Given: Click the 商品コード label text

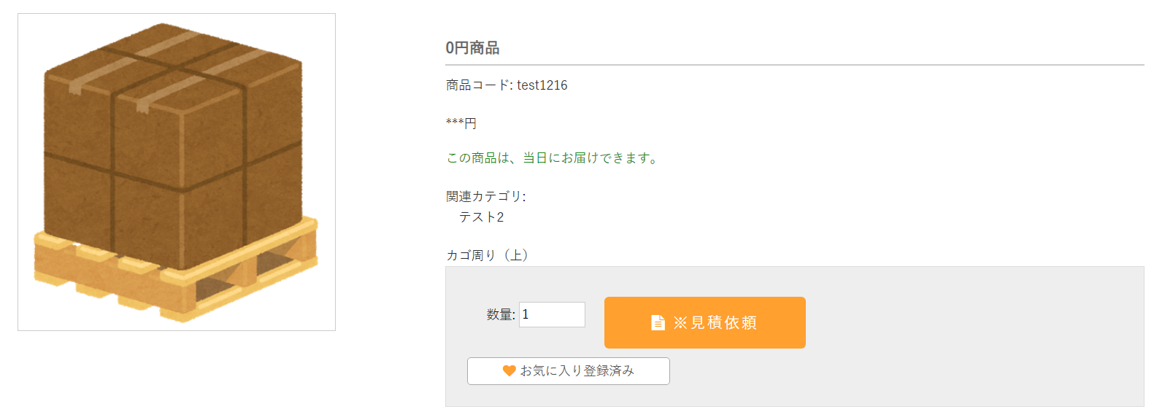Looking at the screenshot, I should coord(478,85).
